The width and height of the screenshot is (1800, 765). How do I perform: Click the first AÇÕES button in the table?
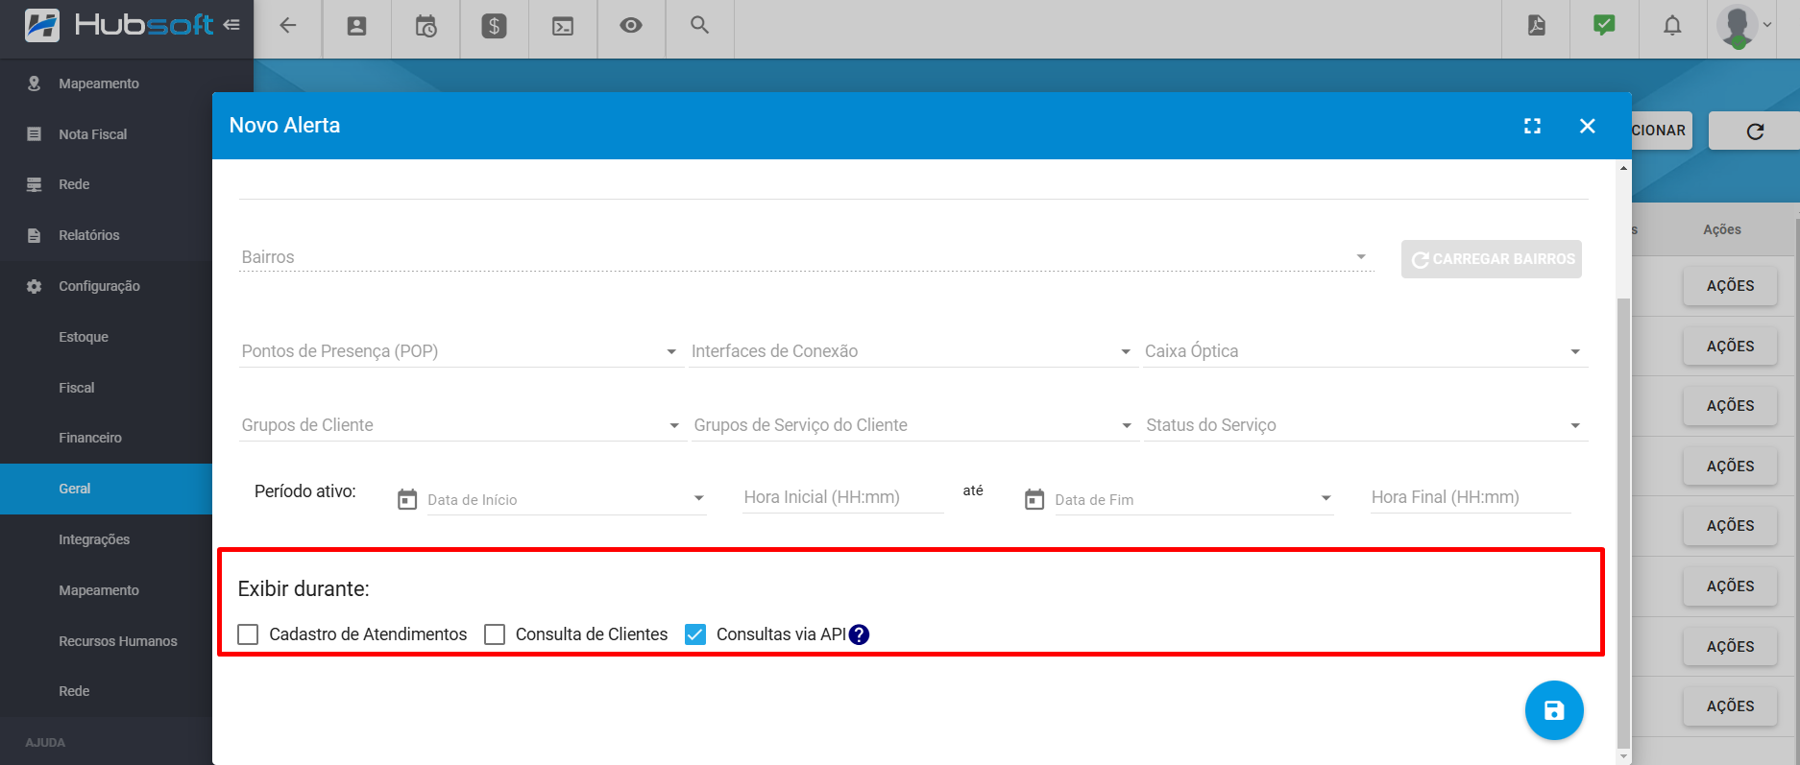[1730, 286]
